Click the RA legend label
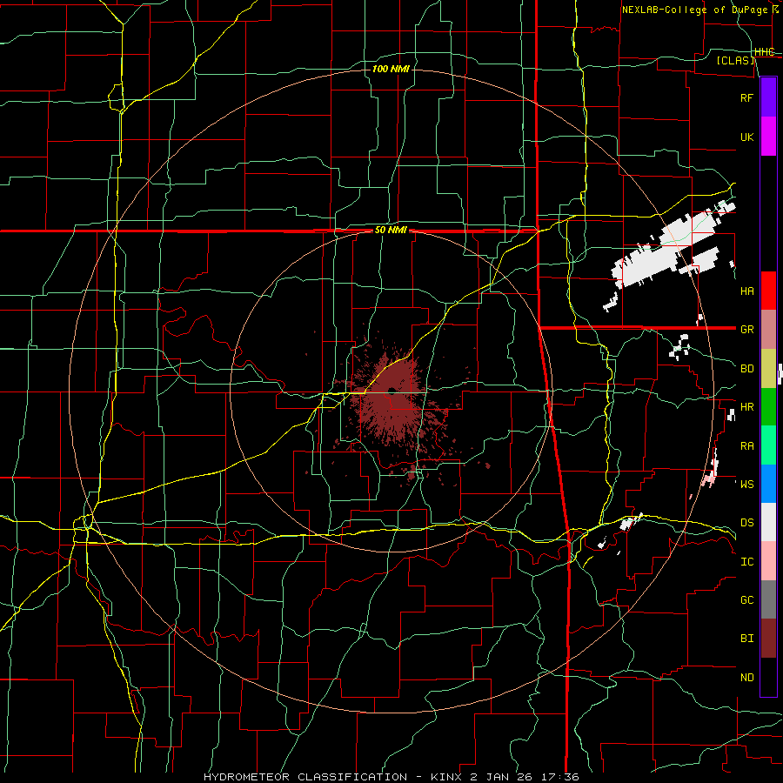 (747, 446)
